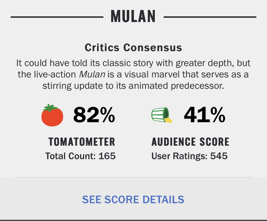Click the green stem on the tomato
Image resolution: width=267 pixels, height=221 pixels.
(x=50, y=108)
